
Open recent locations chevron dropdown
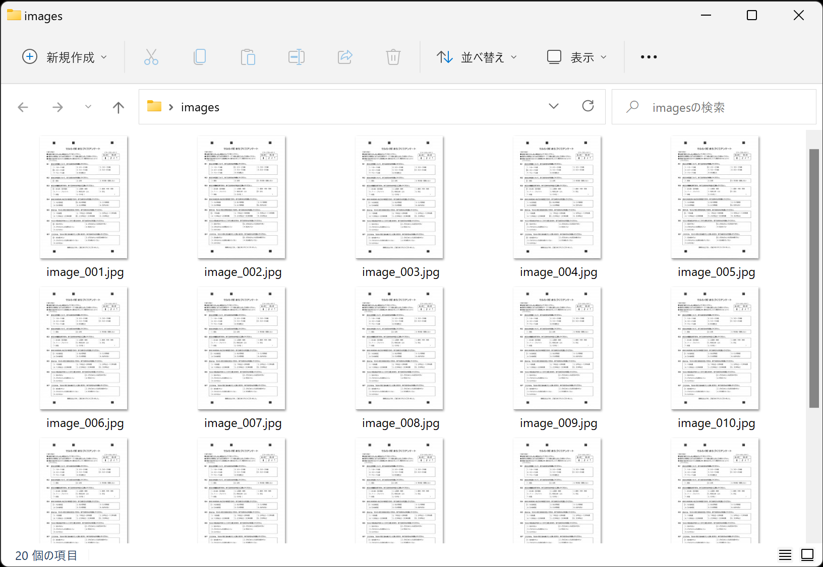pos(88,107)
